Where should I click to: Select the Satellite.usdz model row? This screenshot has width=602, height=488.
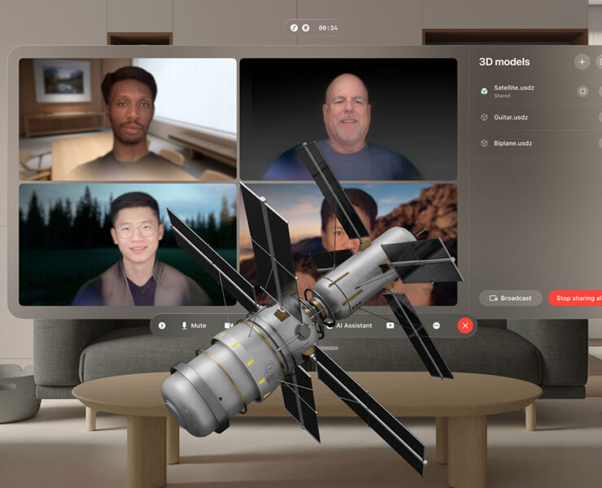point(539,91)
